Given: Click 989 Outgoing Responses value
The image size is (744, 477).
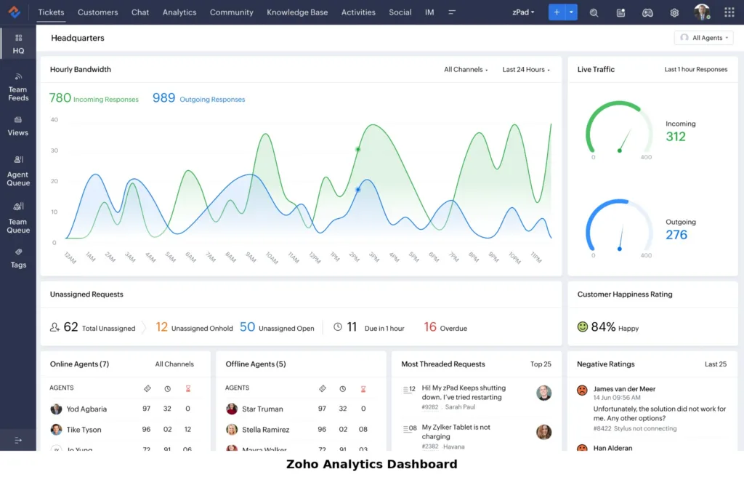Looking at the screenshot, I should coord(163,97).
